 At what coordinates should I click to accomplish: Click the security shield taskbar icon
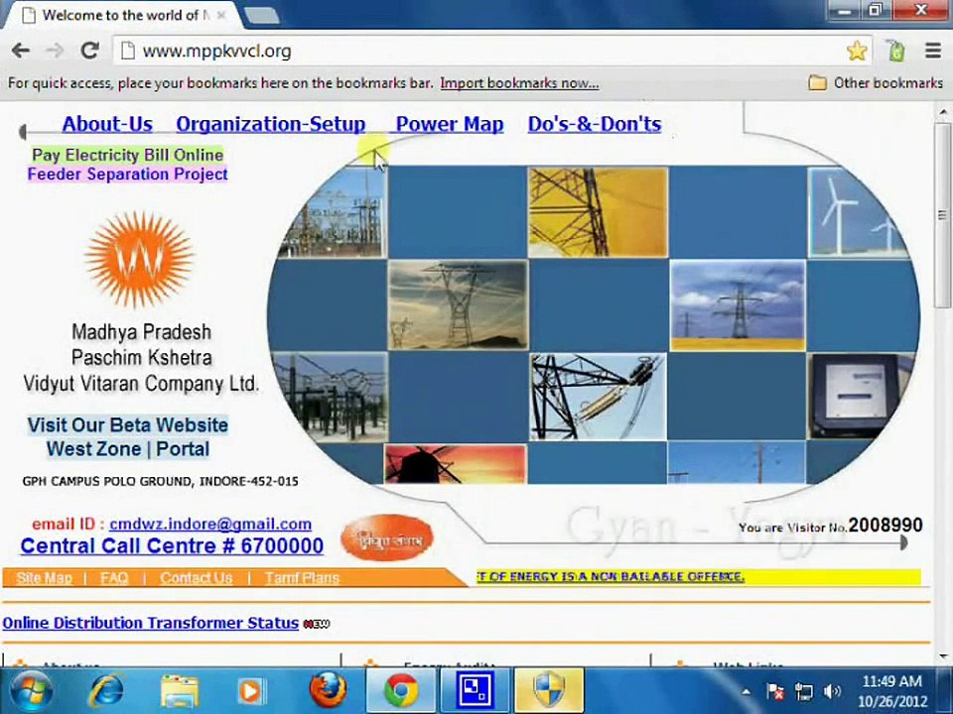point(549,691)
